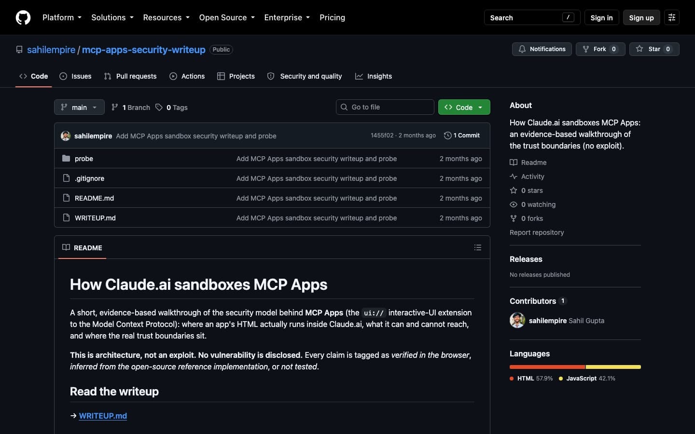This screenshot has width=695, height=434.
Task: Expand the Open Source menu
Action: [x=227, y=17]
